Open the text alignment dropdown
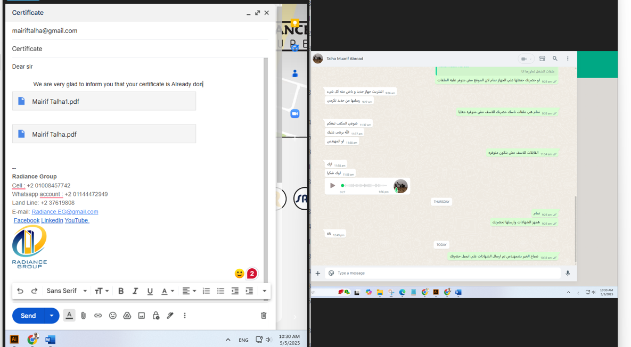 point(189,291)
